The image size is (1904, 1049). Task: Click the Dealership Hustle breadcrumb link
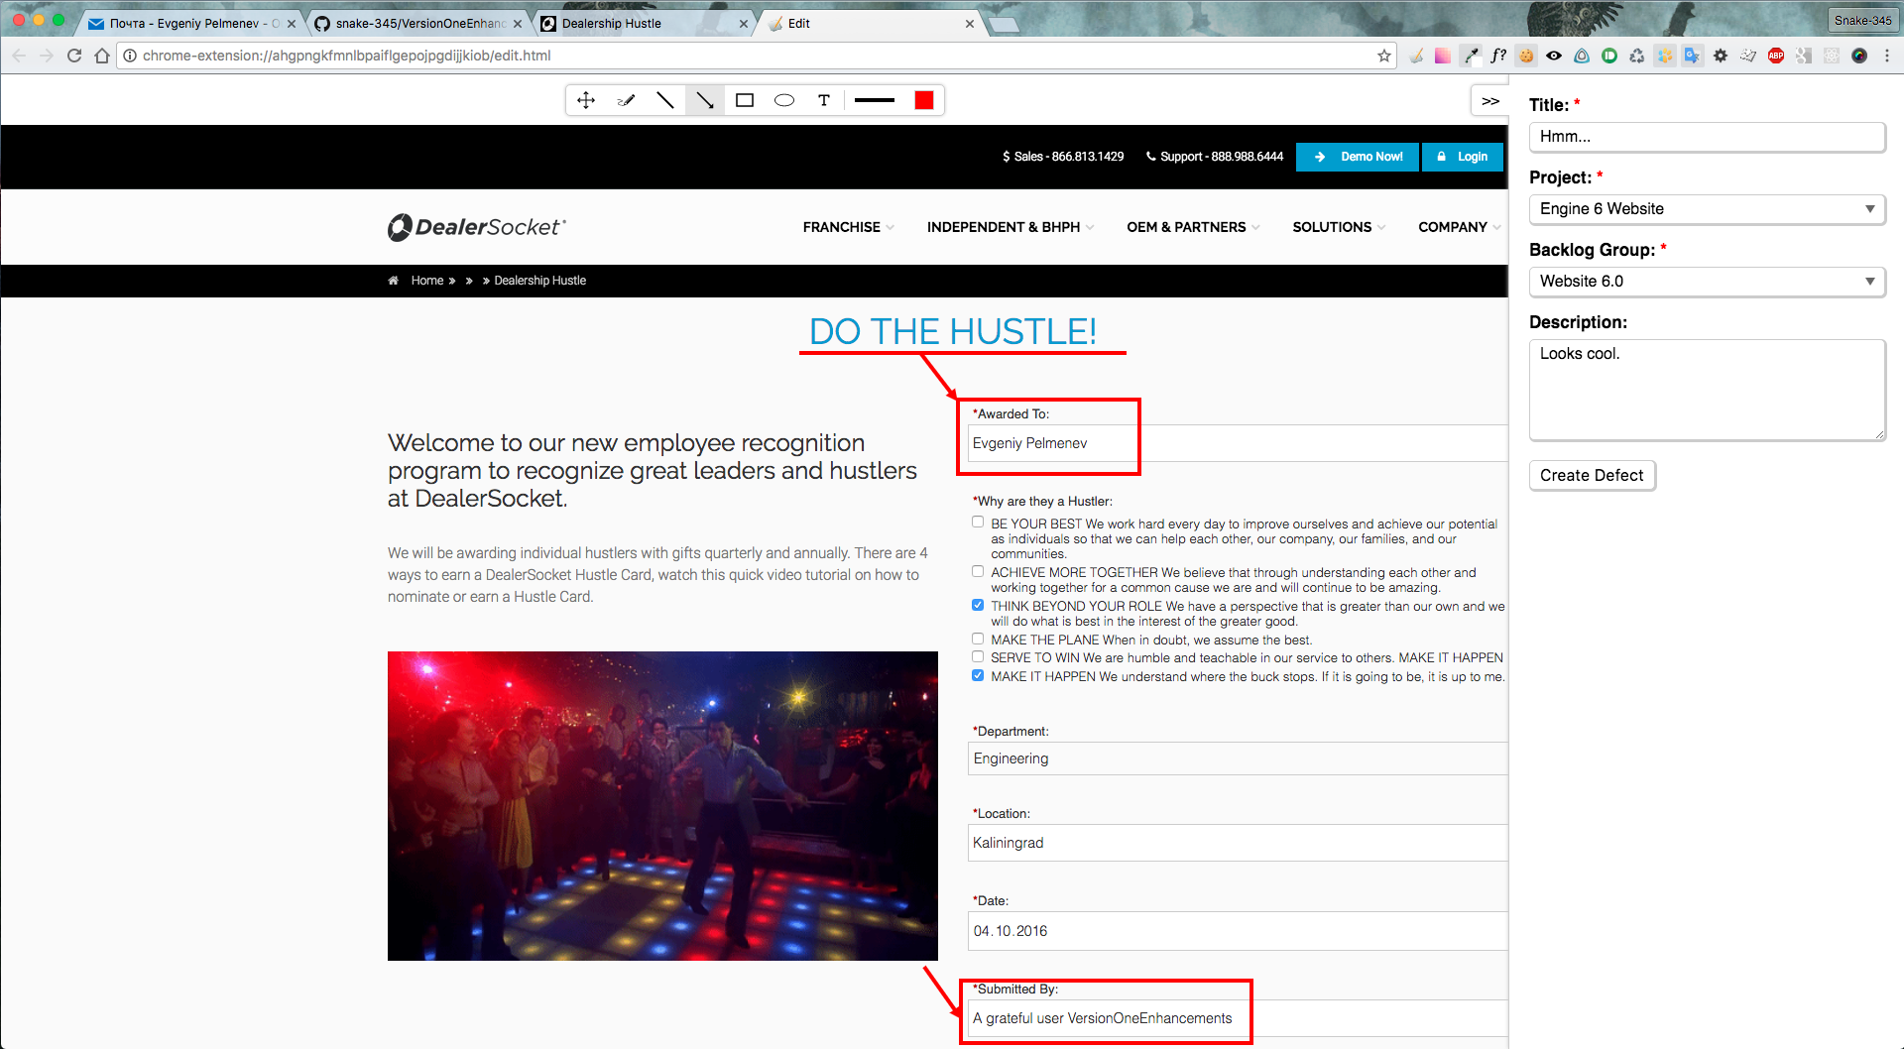coord(540,281)
